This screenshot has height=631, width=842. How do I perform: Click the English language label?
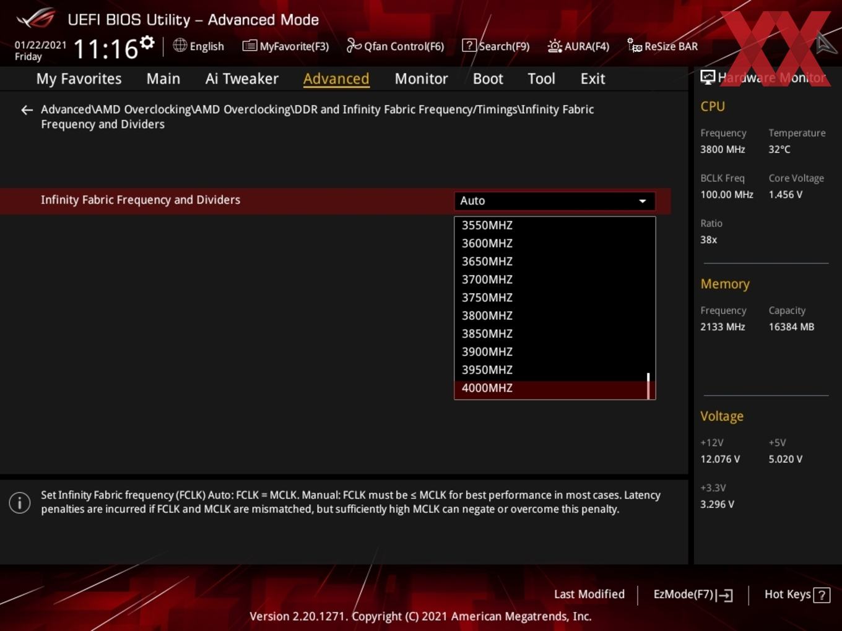coord(207,46)
